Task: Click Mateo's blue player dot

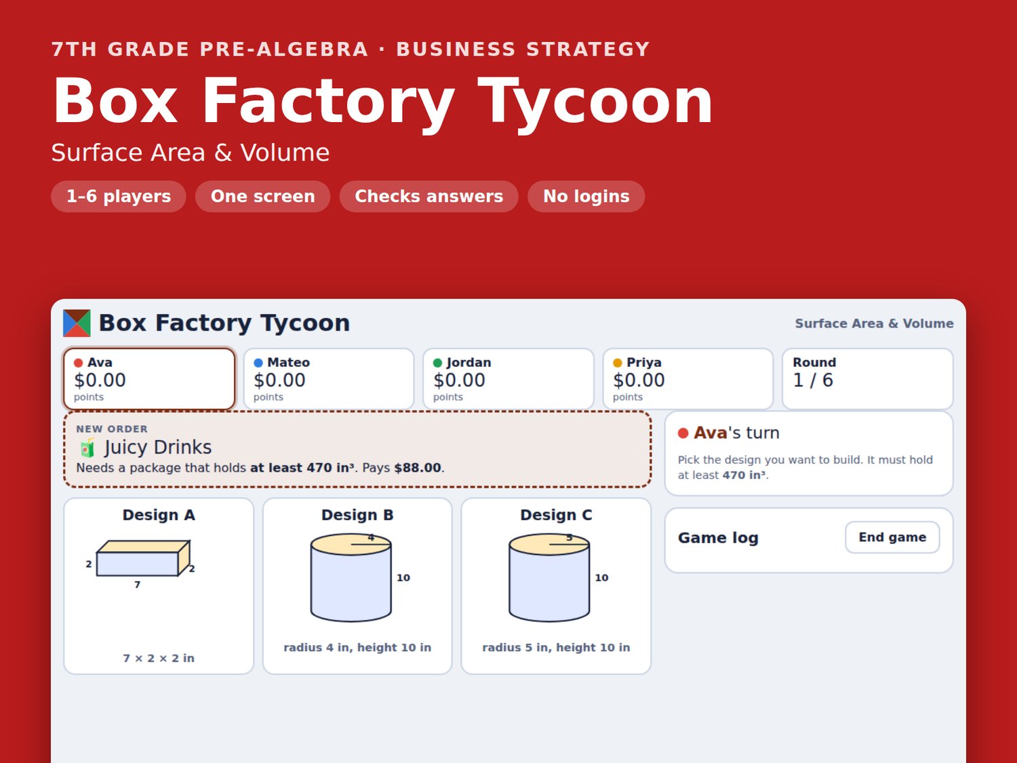Action: coord(258,363)
